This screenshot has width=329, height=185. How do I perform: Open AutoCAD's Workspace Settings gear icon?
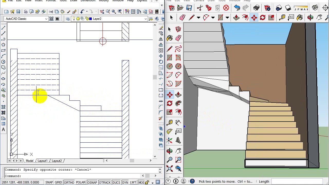click(x=51, y=19)
